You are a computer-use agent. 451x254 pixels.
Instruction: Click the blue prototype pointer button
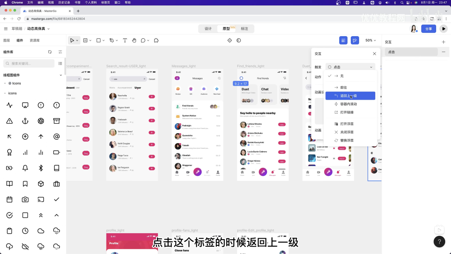click(x=354, y=41)
